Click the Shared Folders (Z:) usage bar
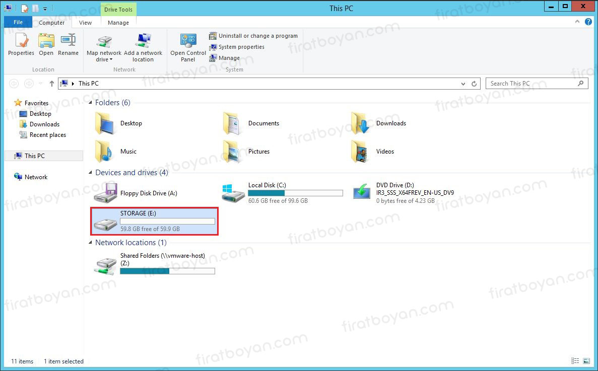 pyautogui.click(x=167, y=271)
